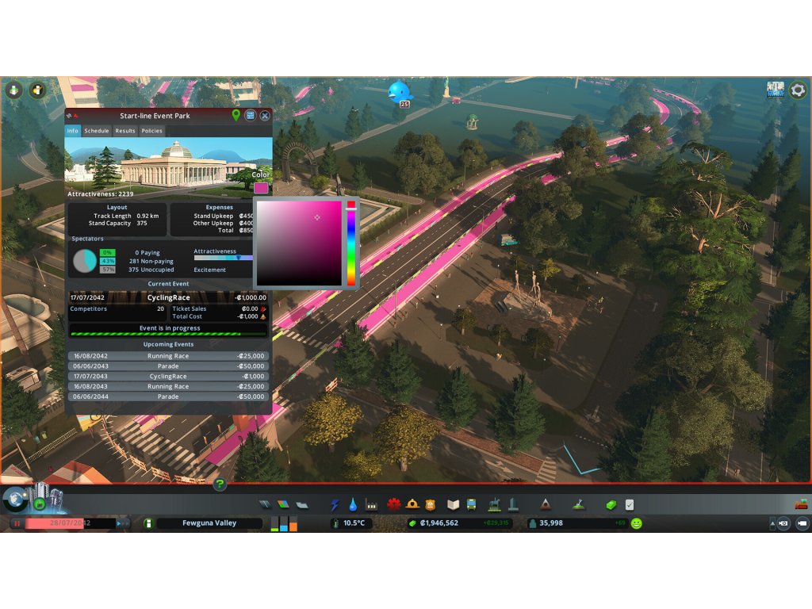The image size is (812, 609).
Task: Open the Parks statue menu
Action: pos(495,504)
